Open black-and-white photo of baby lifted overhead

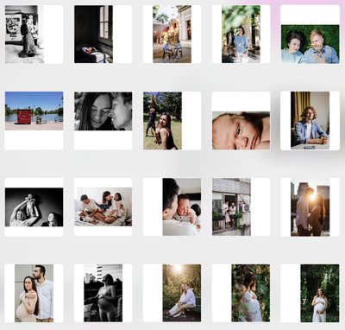pos(34,207)
